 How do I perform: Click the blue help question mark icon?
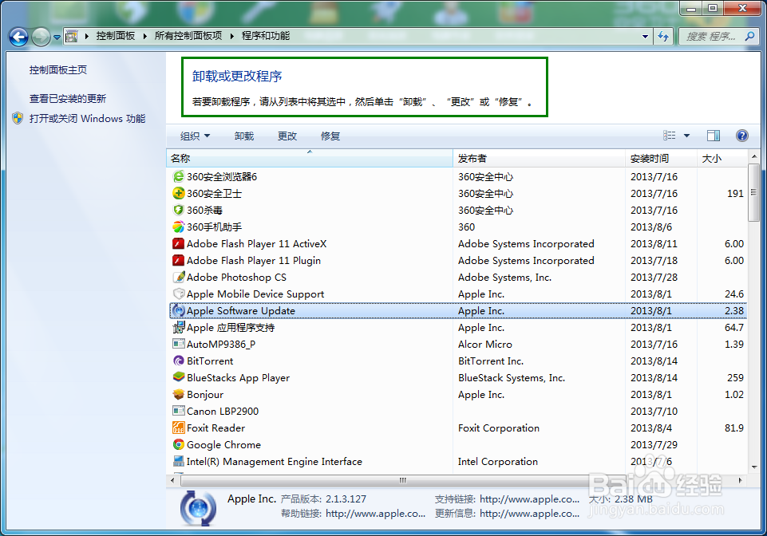(742, 136)
